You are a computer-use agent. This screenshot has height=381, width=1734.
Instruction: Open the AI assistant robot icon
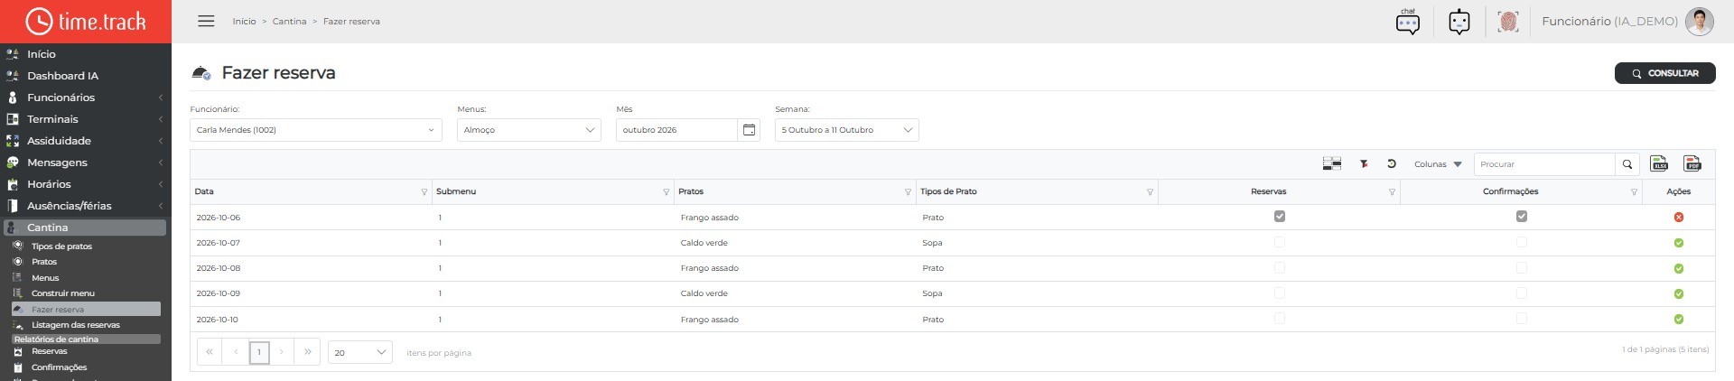coord(1459,22)
